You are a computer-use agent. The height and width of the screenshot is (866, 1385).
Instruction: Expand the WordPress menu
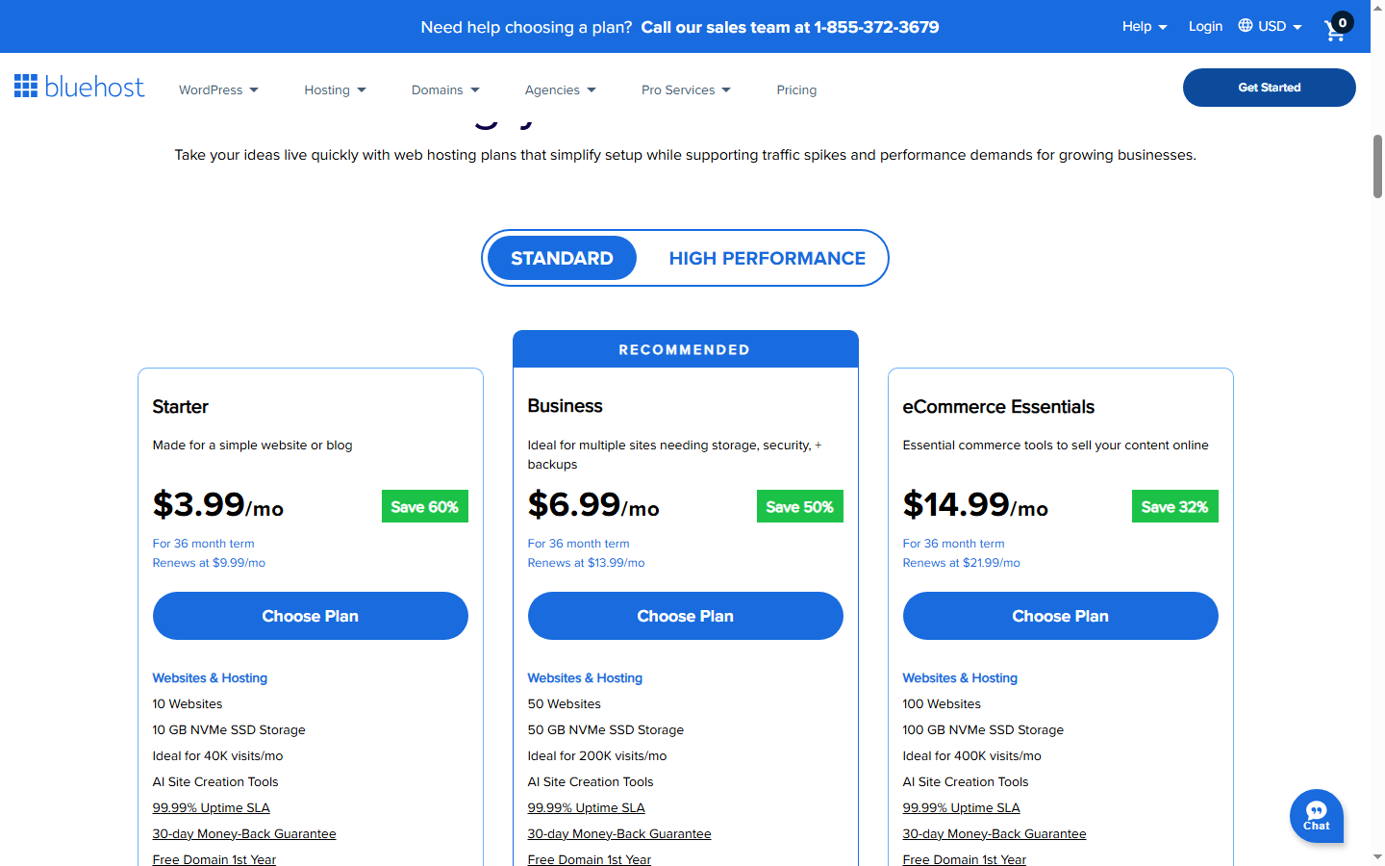tap(218, 89)
